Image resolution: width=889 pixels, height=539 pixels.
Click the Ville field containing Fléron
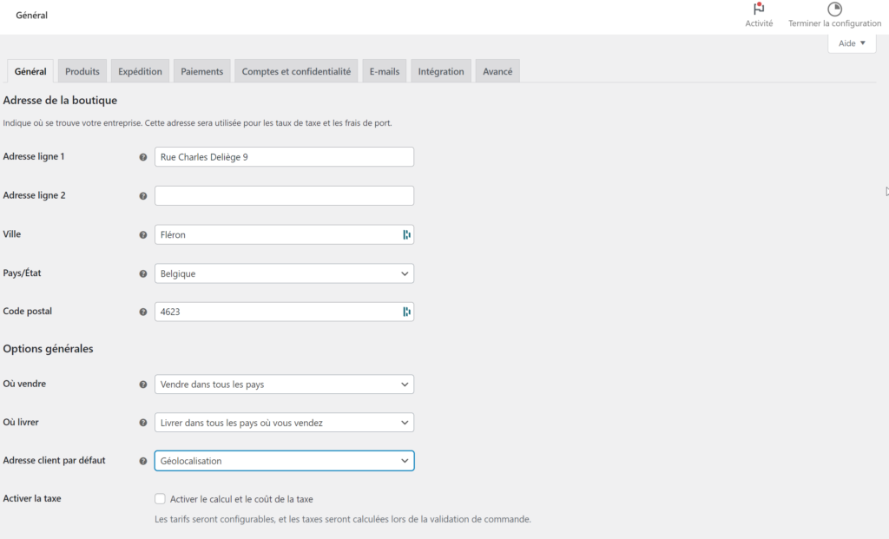[284, 234]
